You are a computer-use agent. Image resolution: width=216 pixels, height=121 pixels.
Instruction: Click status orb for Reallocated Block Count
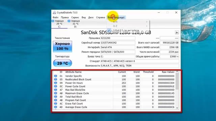[x=55, y=79]
